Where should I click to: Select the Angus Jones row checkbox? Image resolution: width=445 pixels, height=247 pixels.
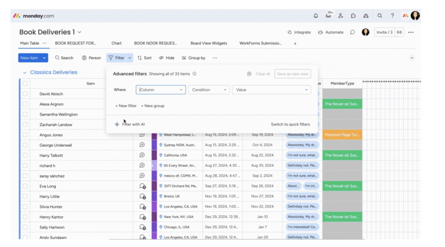click(x=25, y=135)
